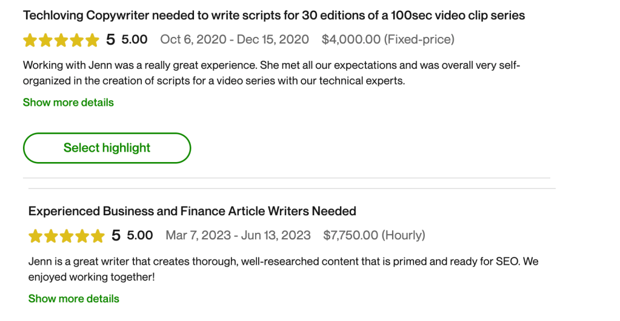Click the first star of the Techloving Copywriter rating
This screenshot has width=620, height=321.
pyautogui.click(x=30, y=41)
